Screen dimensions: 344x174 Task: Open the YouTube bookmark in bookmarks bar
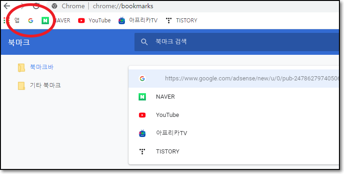94,21
